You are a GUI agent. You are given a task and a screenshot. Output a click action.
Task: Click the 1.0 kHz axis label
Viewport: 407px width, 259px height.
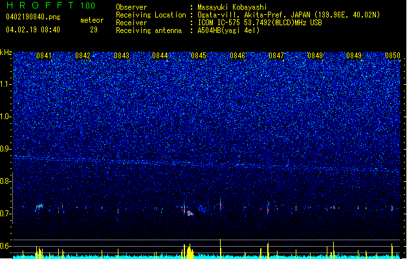pyautogui.click(x=5, y=117)
